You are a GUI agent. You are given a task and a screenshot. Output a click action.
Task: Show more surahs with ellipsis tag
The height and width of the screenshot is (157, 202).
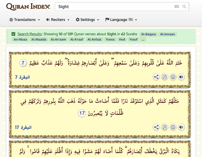click(x=143, y=40)
